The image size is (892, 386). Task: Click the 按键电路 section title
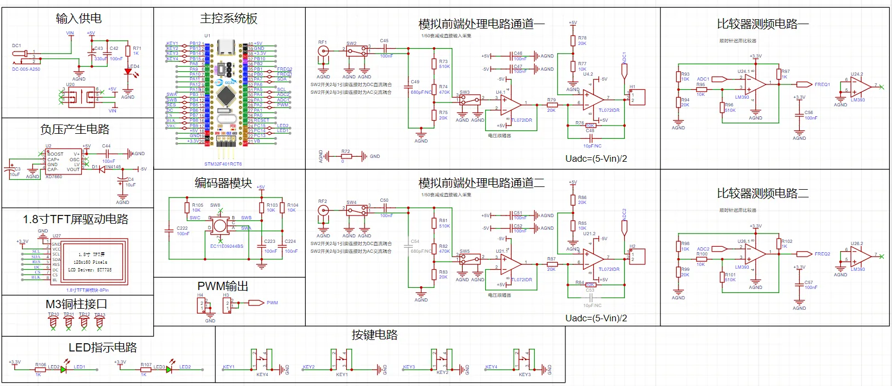[x=375, y=335]
